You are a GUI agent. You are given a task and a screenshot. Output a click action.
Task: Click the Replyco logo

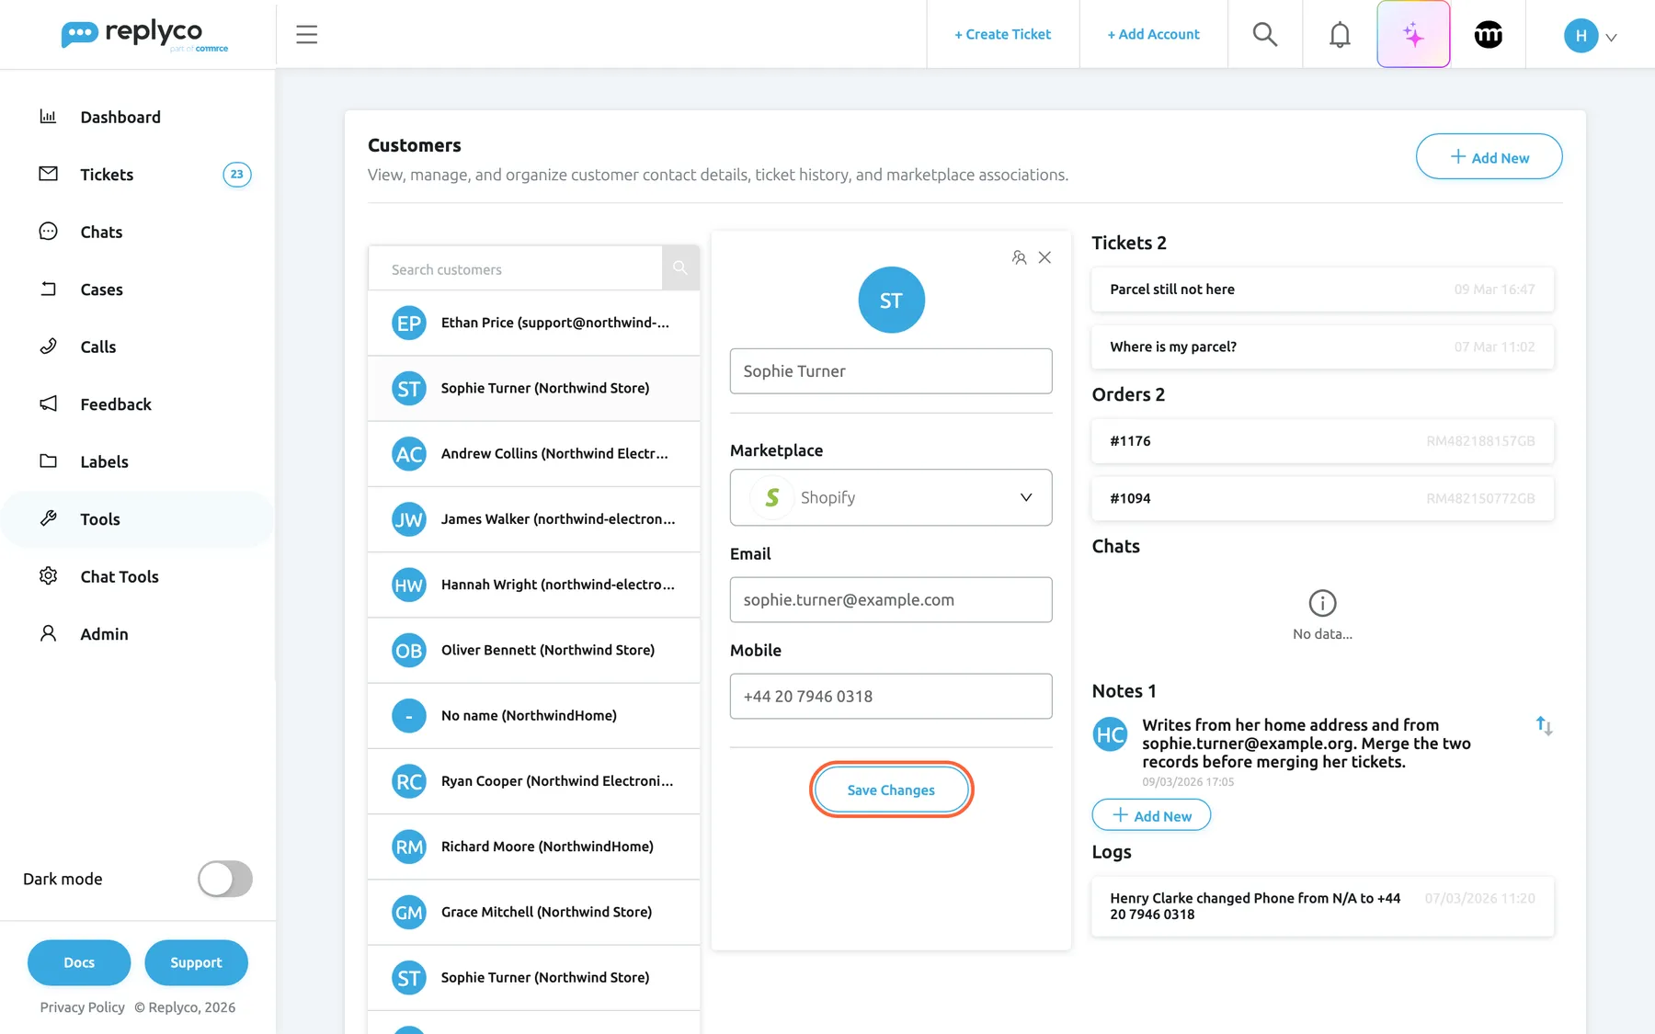coord(144,35)
